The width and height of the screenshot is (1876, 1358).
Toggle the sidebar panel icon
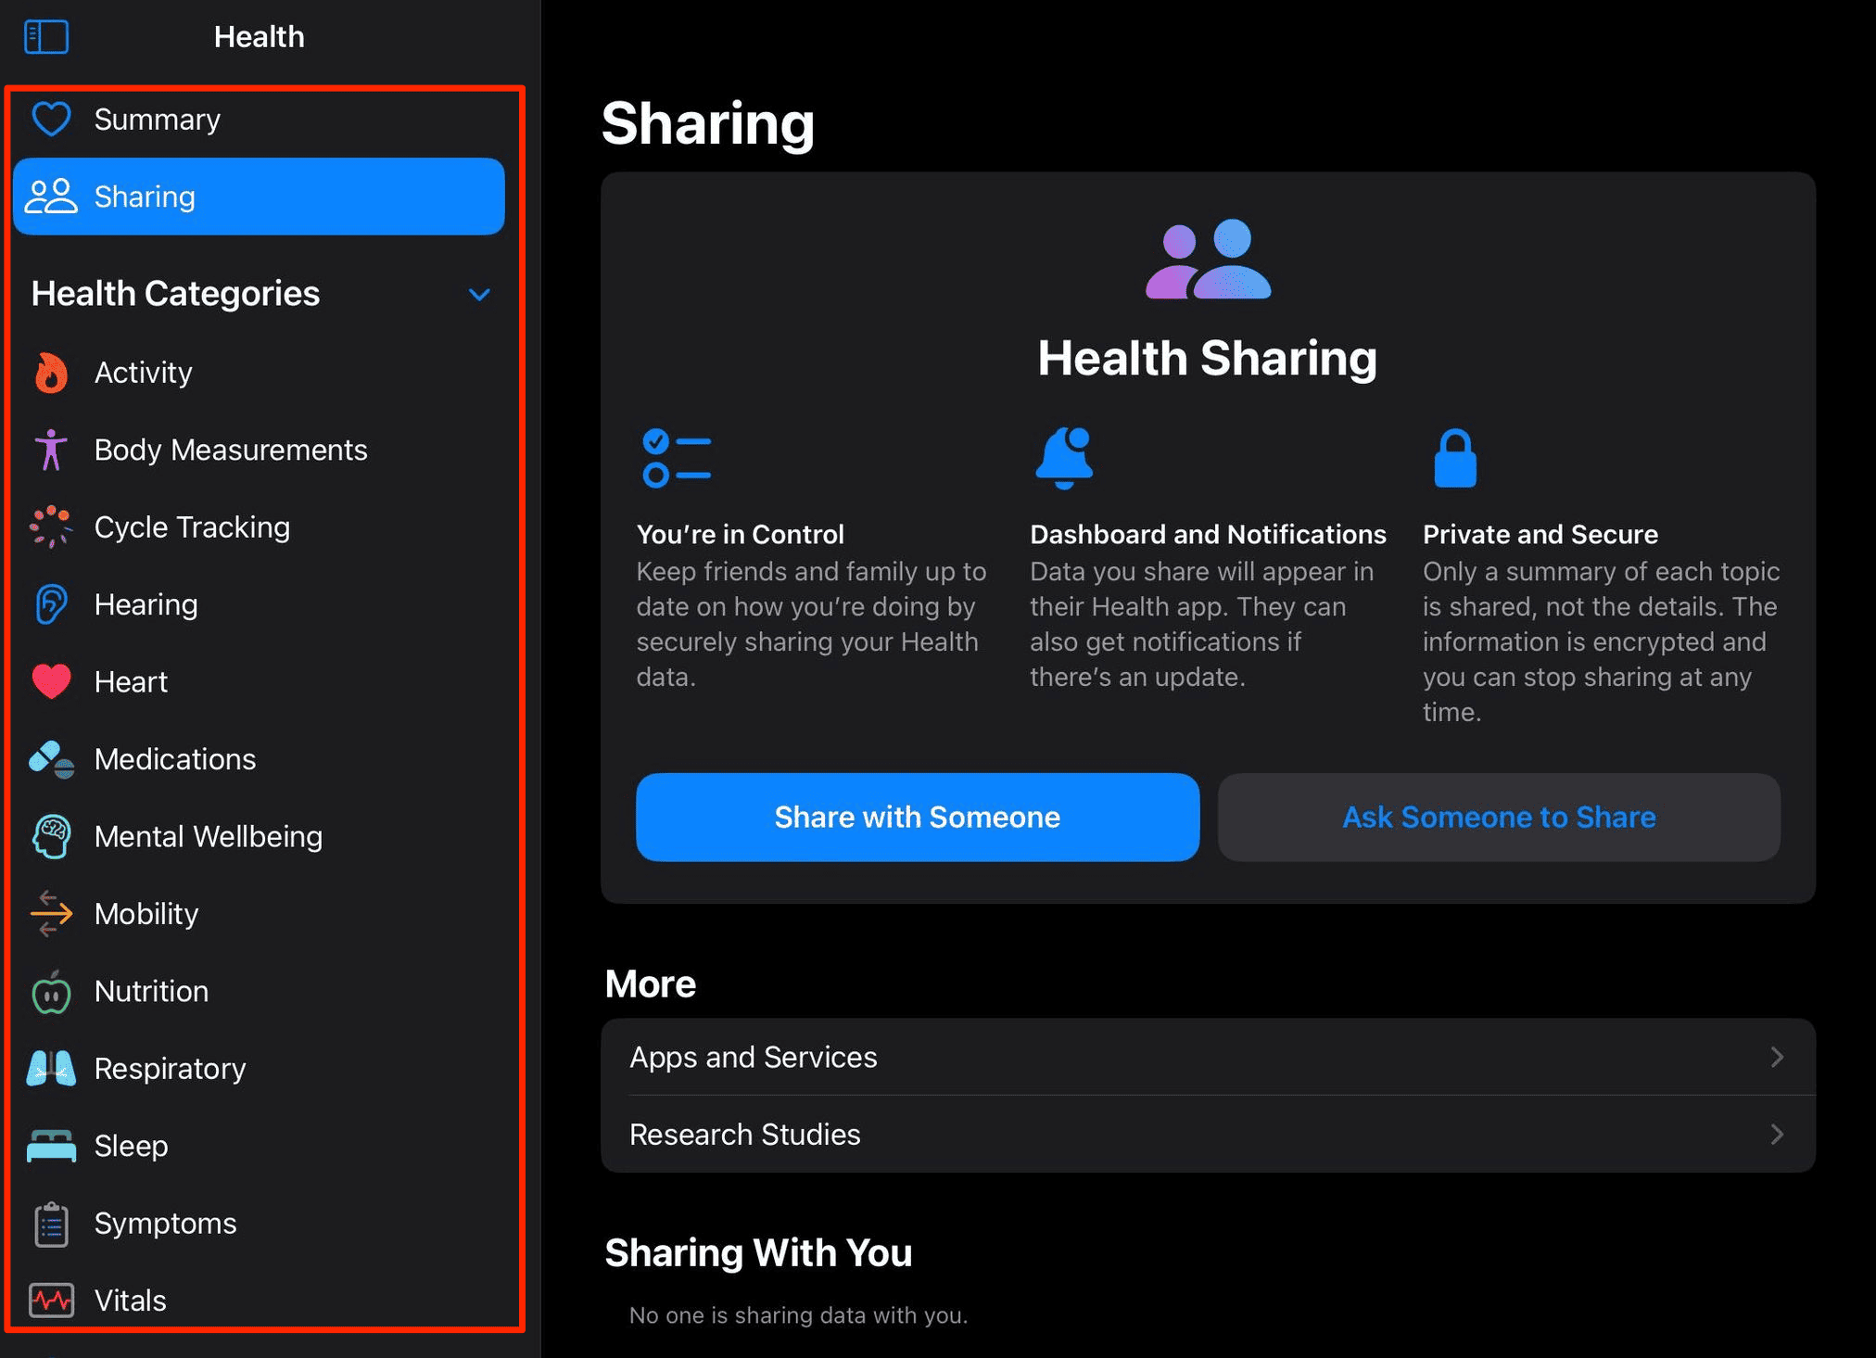46,37
